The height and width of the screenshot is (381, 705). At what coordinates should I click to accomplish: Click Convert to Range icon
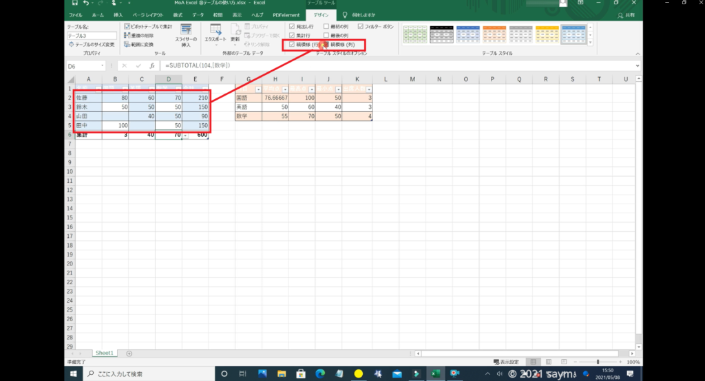[127, 44]
